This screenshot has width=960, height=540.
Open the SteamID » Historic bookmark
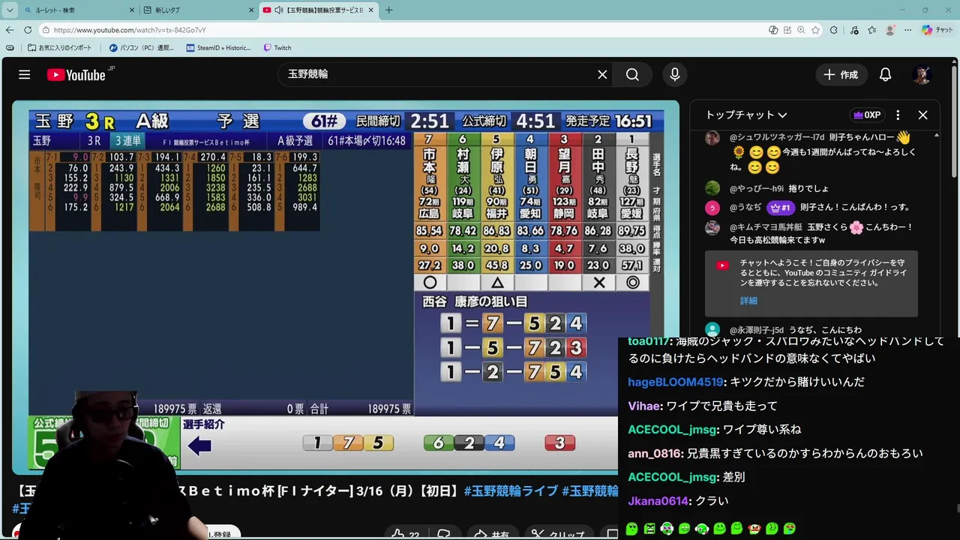(x=218, y=48)
